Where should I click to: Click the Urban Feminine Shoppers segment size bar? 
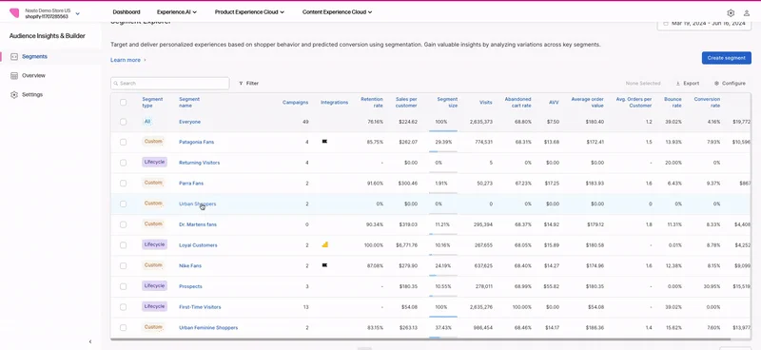pos(443,338)
